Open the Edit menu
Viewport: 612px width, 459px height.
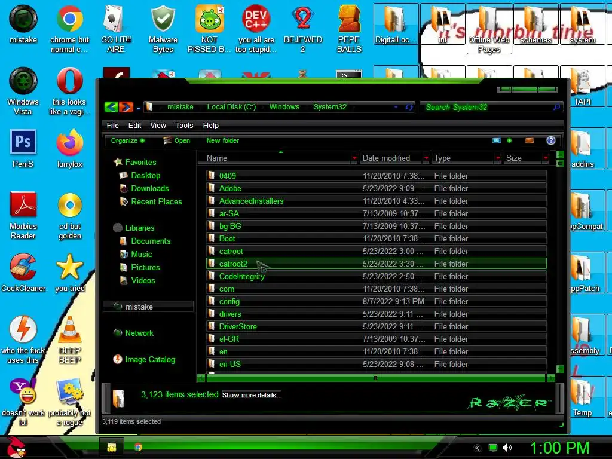tap(134, 126)
